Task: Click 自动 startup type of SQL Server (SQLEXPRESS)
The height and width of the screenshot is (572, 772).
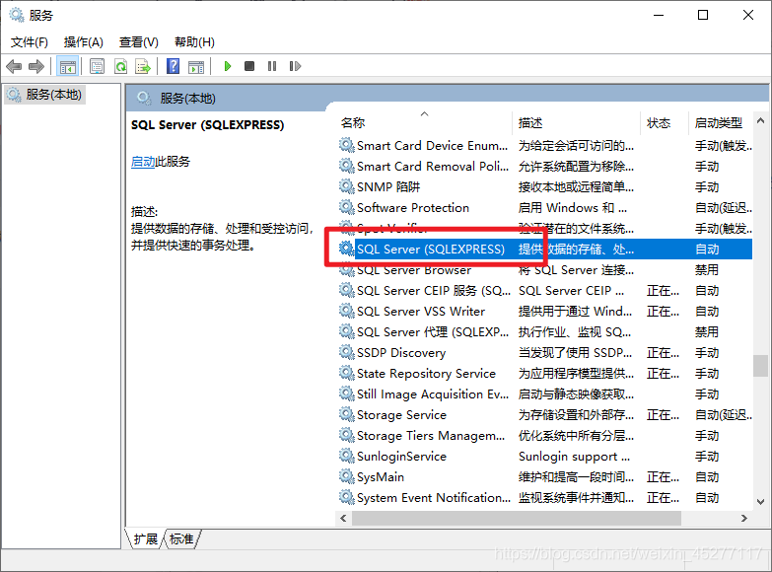Action: click(x=707, y=250)
